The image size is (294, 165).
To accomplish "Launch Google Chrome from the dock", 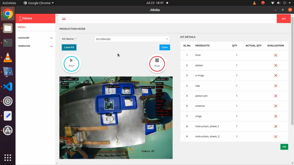I will tap(8, 14).
